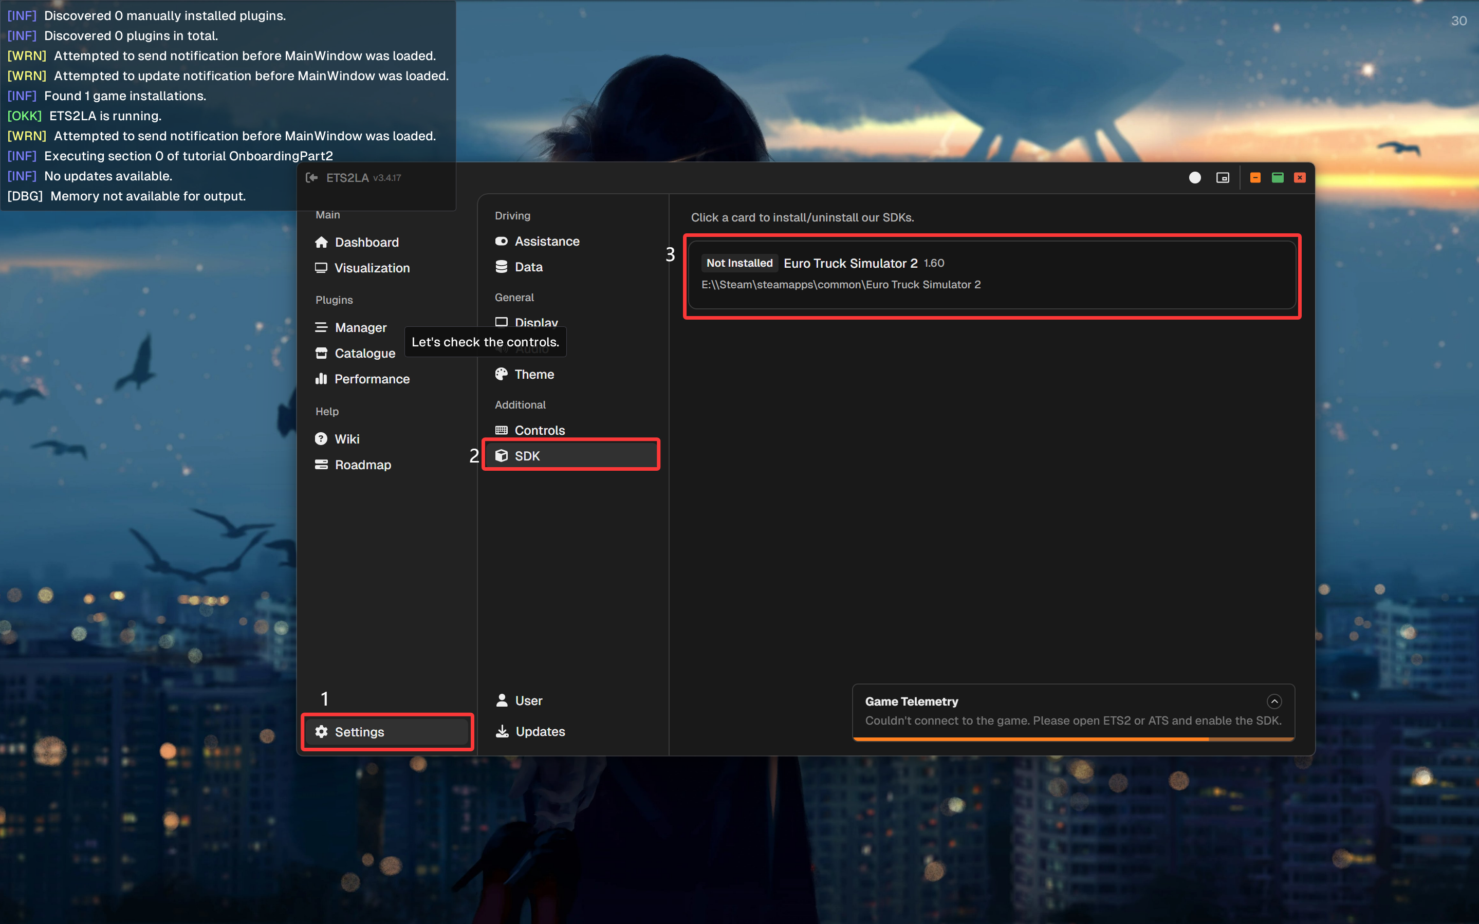Click the 'Let's check the controls.' tooltip
The height and width of the screenshot is (924, 1479).
tap(485, 342)
